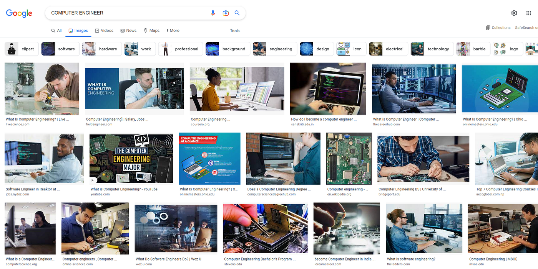Open 'The Computer Engineering Major' YouTube thumbnail
Screen dimensions: 538x269
click(x=131, y=159)
